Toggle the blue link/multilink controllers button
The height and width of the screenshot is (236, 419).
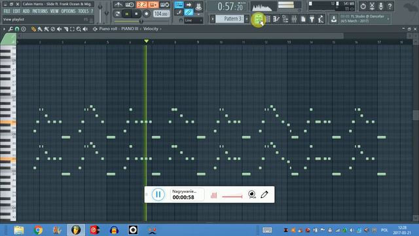point(189,12)
